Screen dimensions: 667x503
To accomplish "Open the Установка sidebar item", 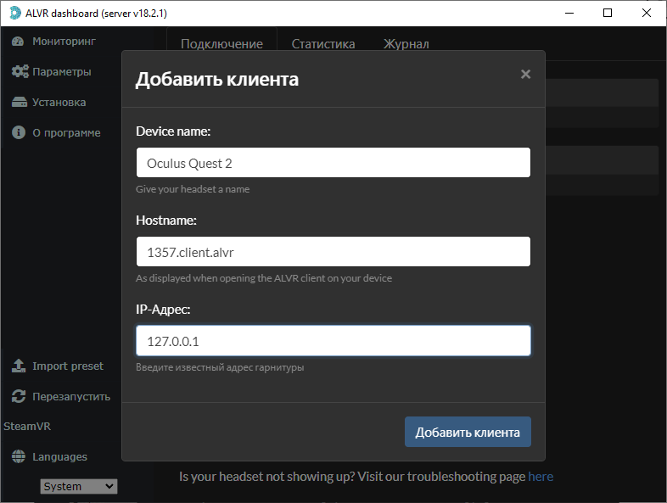I will pyautogui.click(x=59, y=102).
